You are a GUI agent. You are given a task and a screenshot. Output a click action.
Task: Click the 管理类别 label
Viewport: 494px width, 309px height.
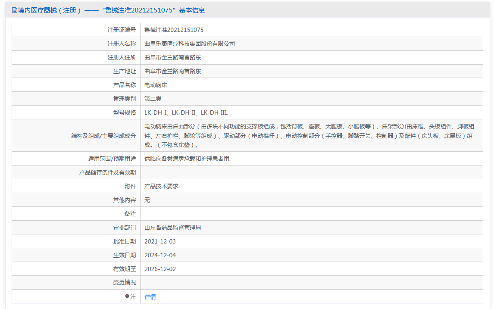point(125,99)
